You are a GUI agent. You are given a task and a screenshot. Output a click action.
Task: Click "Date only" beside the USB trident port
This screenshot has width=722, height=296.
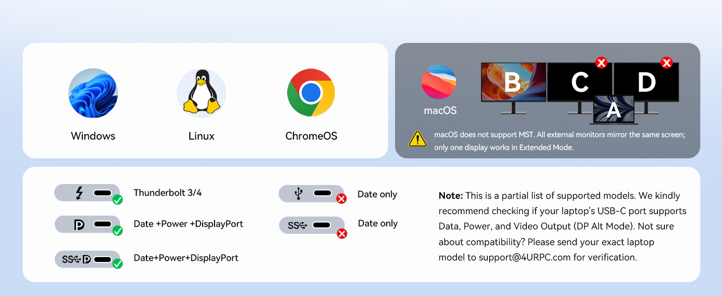(x=377, y=194)
